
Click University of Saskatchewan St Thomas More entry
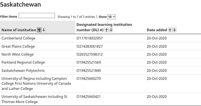click(34, 99)
